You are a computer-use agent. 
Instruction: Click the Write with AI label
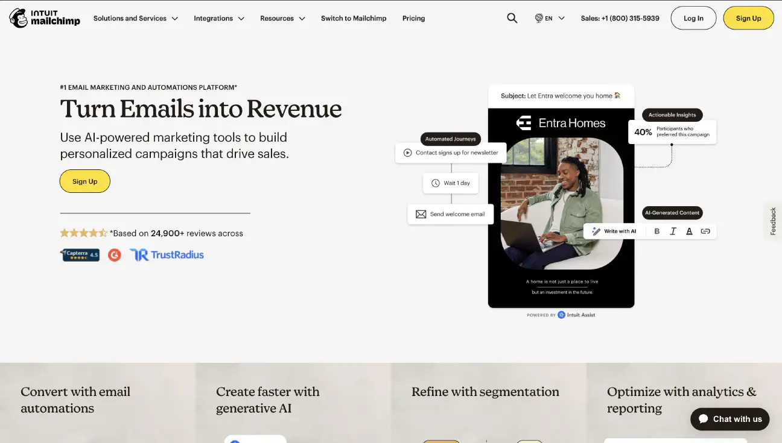620,231
